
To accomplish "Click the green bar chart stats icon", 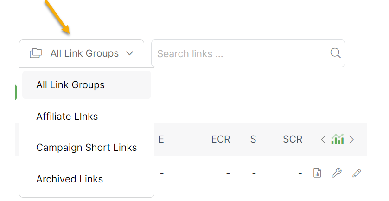I will click(x=338, y=139).
